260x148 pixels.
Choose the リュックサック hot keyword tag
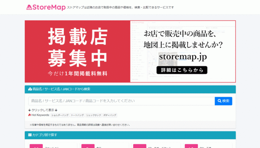94,115
